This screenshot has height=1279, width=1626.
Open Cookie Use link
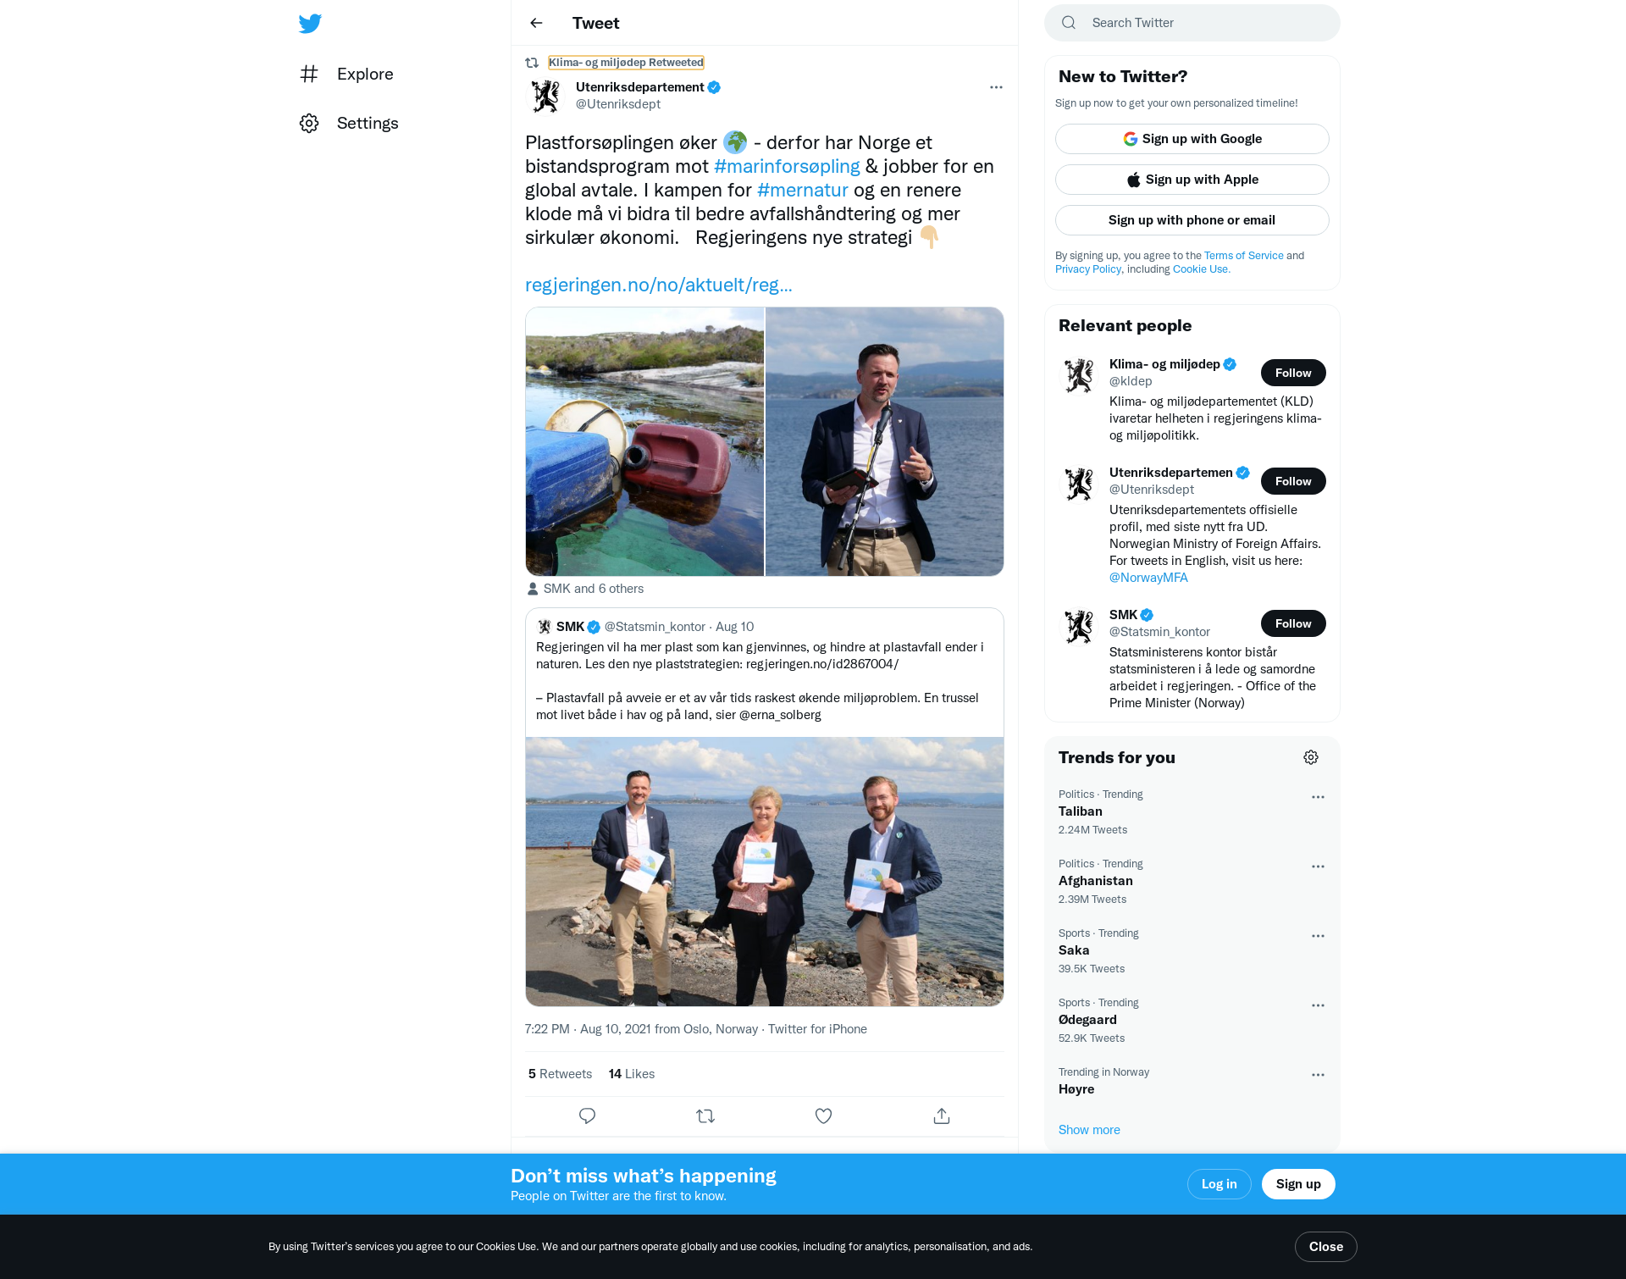[x=1201, y=269]
